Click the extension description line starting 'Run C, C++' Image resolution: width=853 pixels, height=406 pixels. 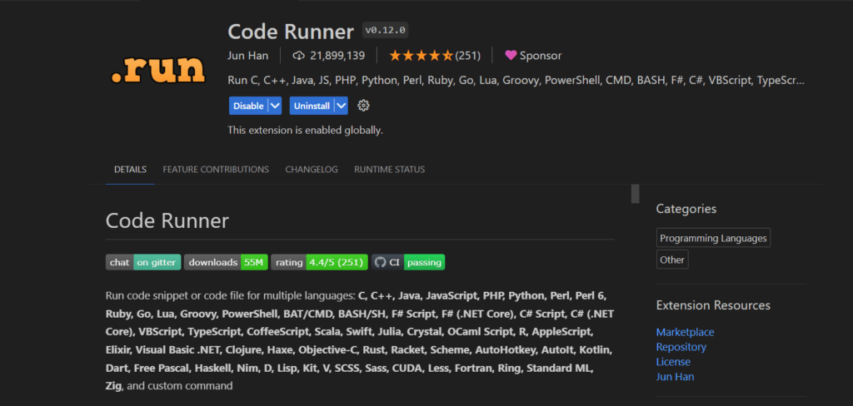(x=516, y=81)
